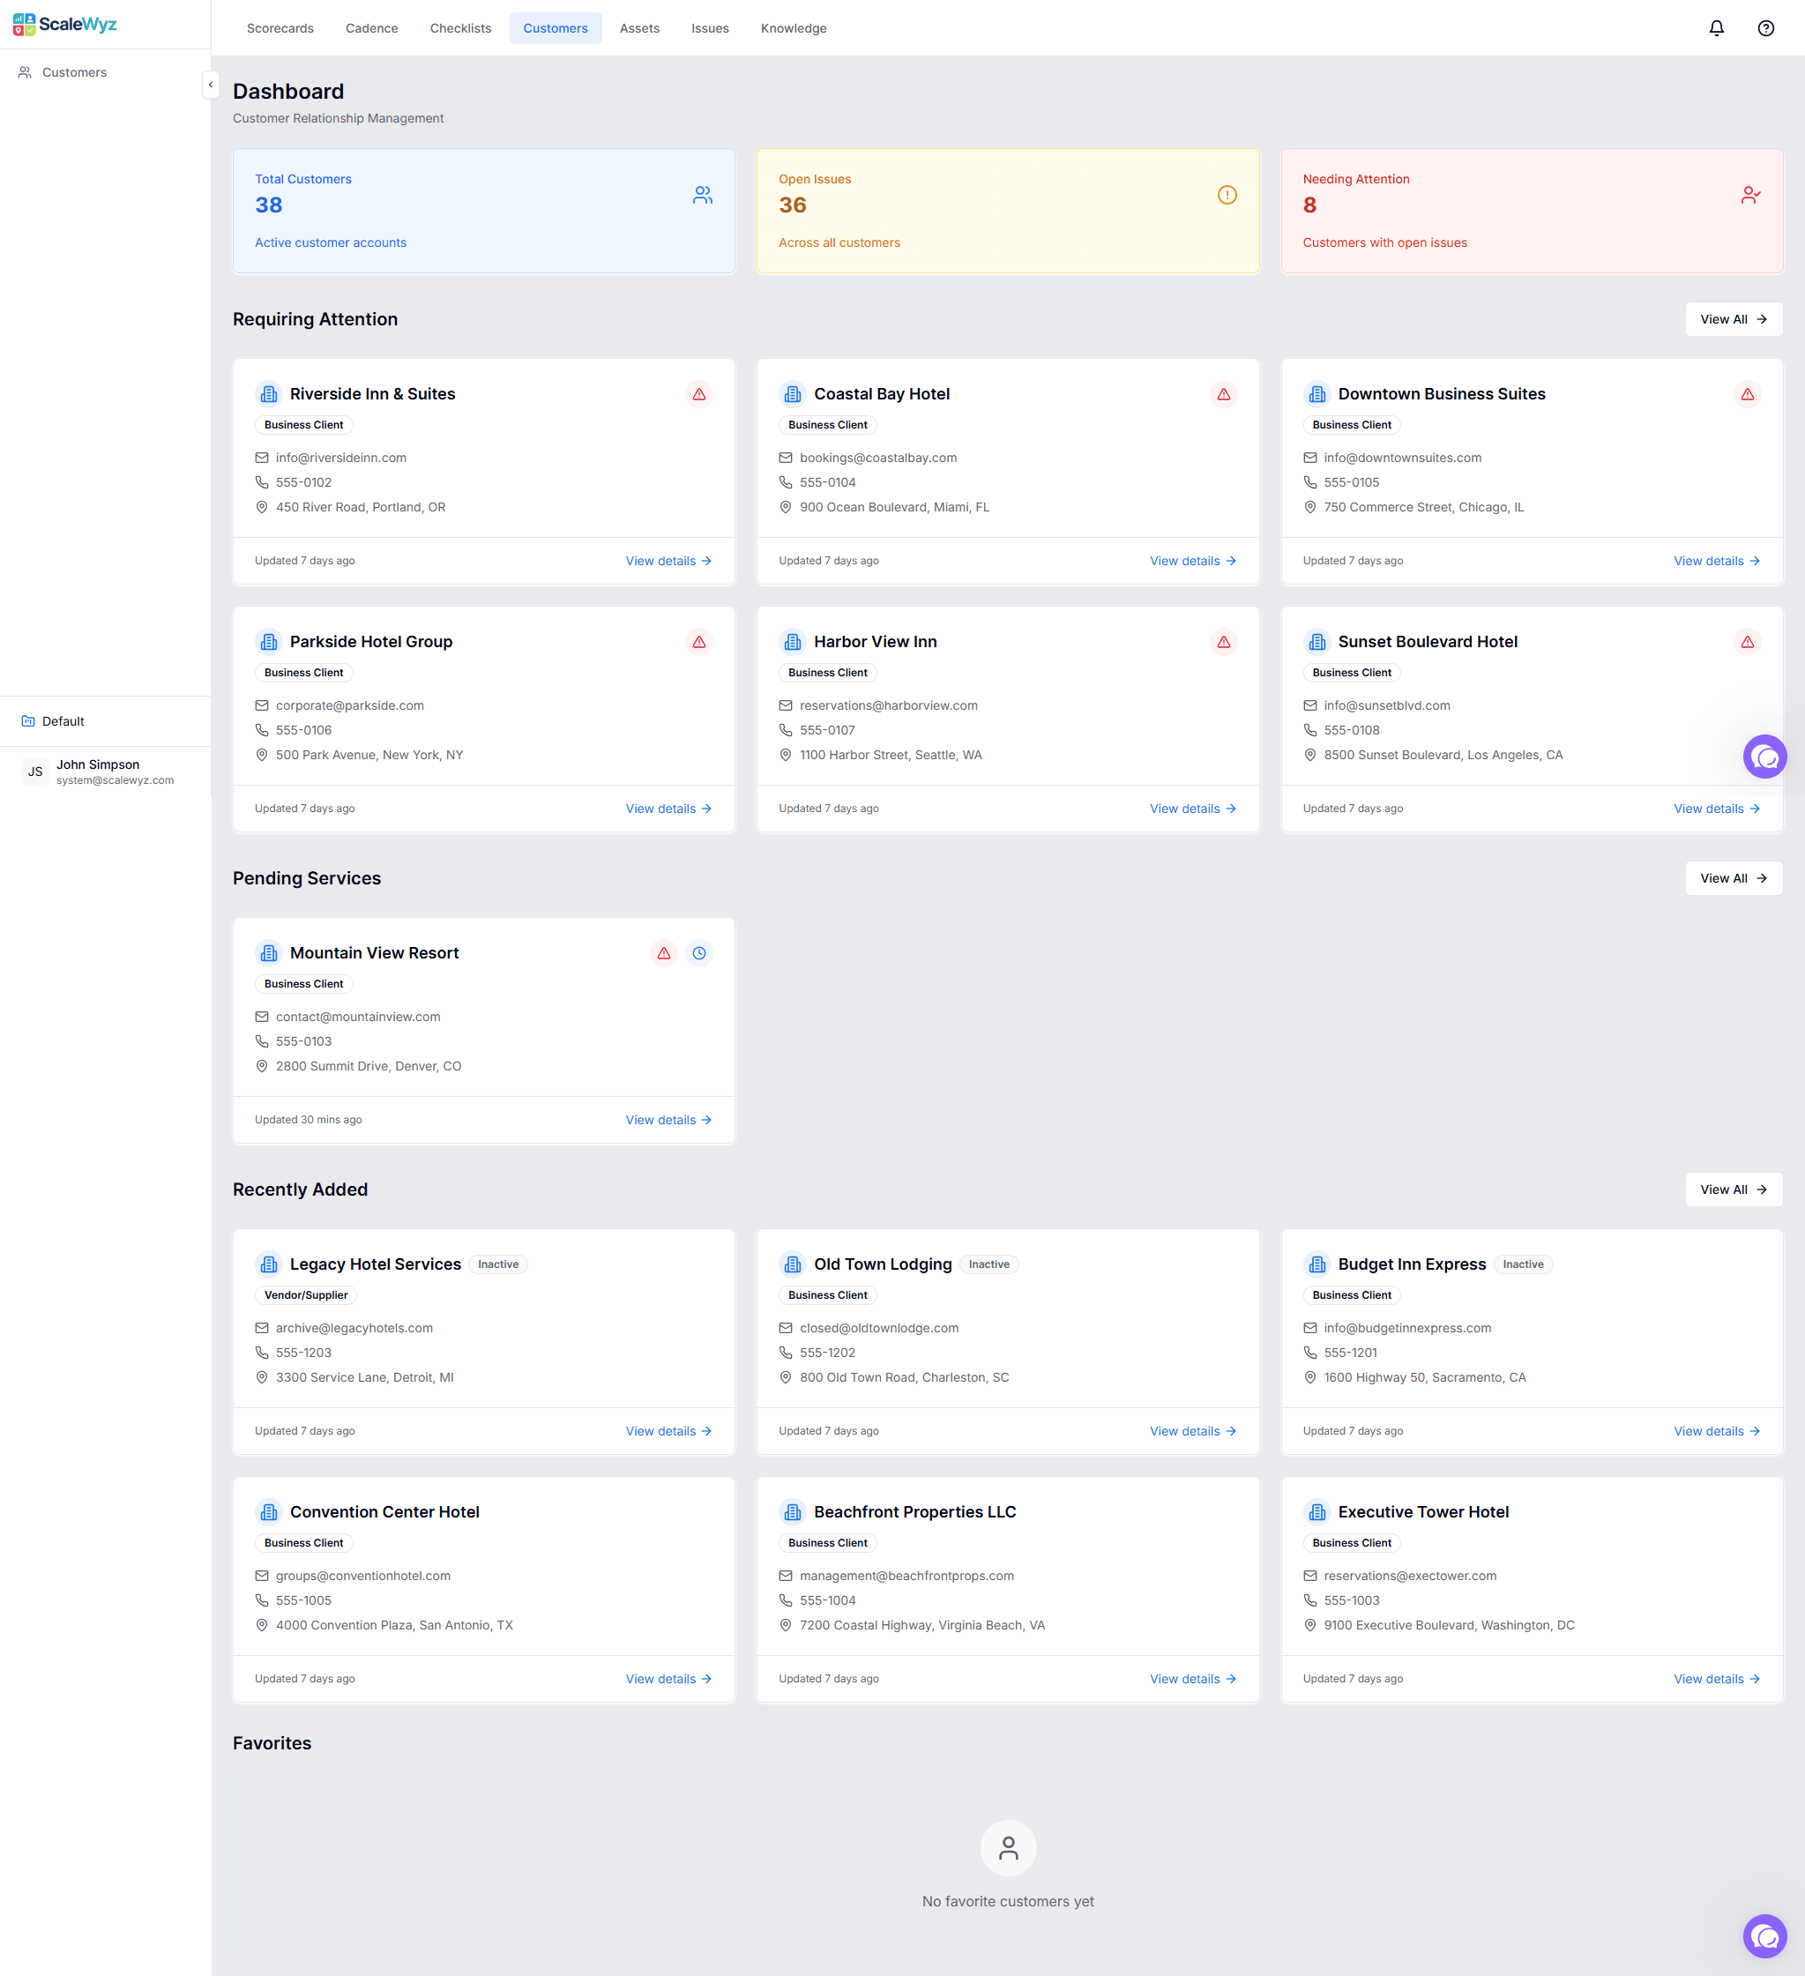Click the help question mark icon
Image resolution: width=1805 pixels, height=1976 pixels.
[x=1767, y=27]
